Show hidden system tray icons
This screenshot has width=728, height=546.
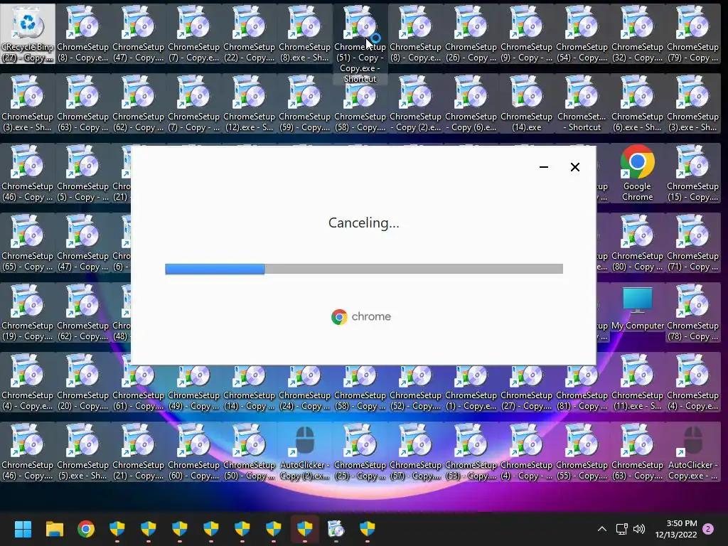click(601, 529)
